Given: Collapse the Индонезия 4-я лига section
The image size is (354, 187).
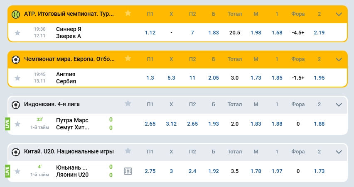Looking at the screenshot, I should [339, 104].
